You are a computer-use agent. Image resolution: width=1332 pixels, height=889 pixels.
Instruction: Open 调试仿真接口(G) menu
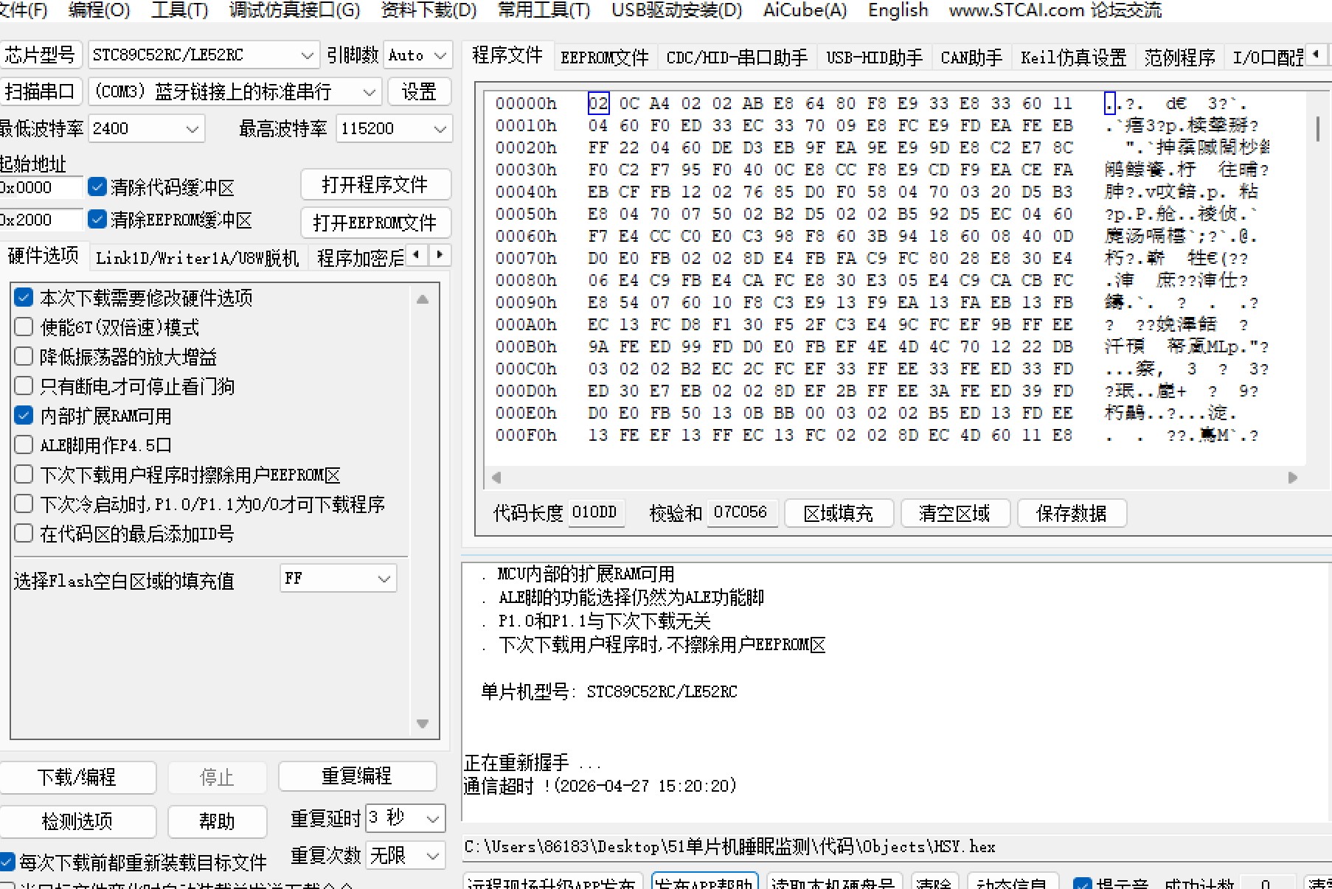[294, 10]
